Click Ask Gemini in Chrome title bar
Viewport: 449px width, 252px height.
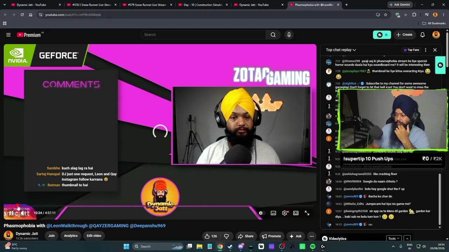(400, 5)
